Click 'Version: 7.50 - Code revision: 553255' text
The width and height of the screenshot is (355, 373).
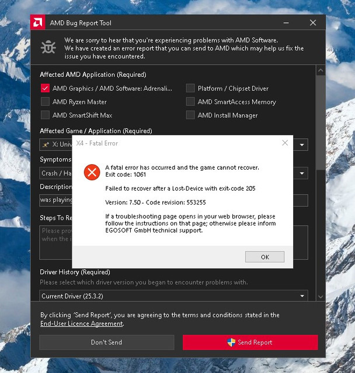[155, 202]
